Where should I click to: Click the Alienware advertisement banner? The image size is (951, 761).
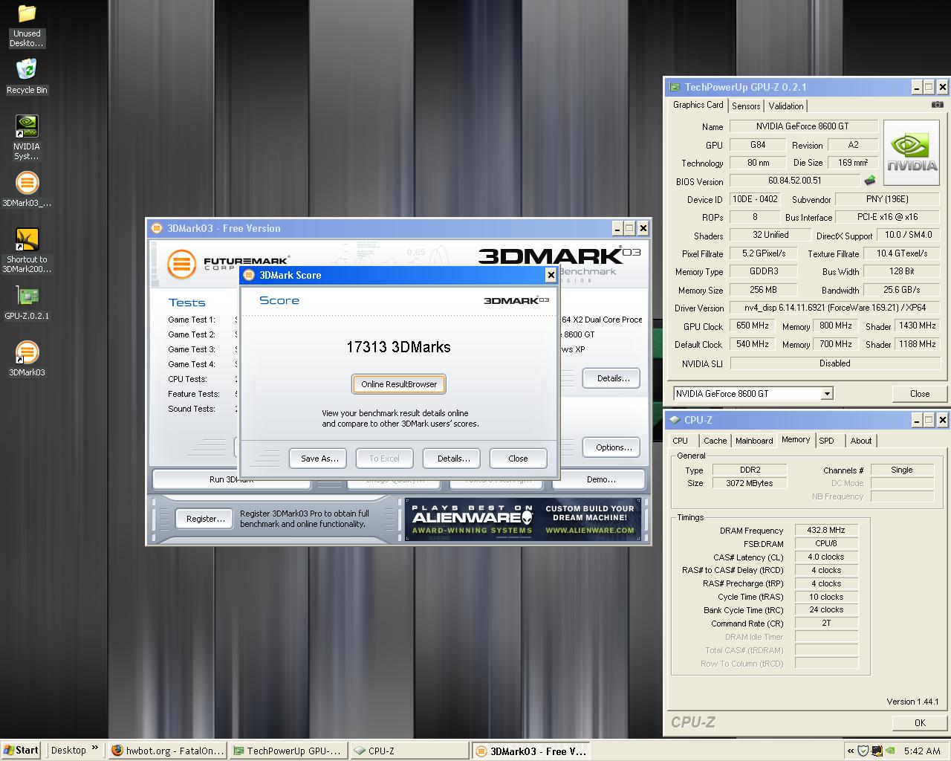[x=523, y=519]
